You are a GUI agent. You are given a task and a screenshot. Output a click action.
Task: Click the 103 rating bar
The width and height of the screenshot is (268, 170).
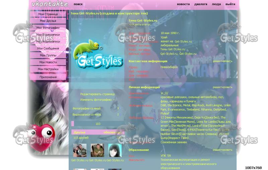tap(97, 124)
